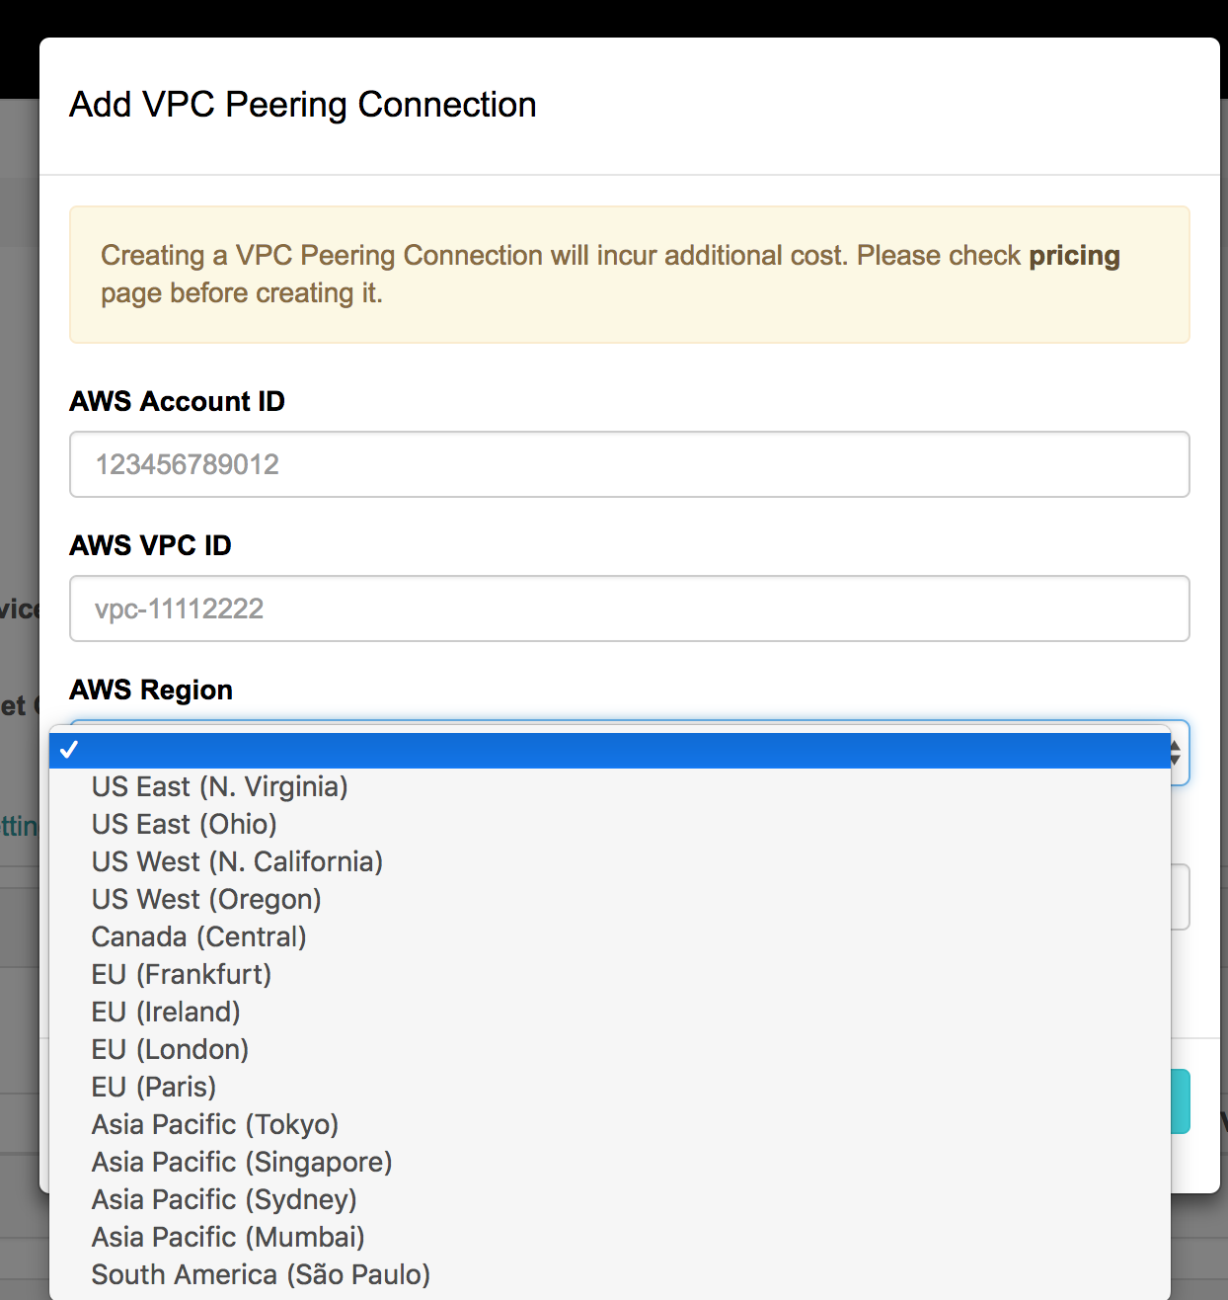Select EU (Frankfurt) region
Image resolution: width=1228 pixels, height=1300 pixels.
(610, 975)
